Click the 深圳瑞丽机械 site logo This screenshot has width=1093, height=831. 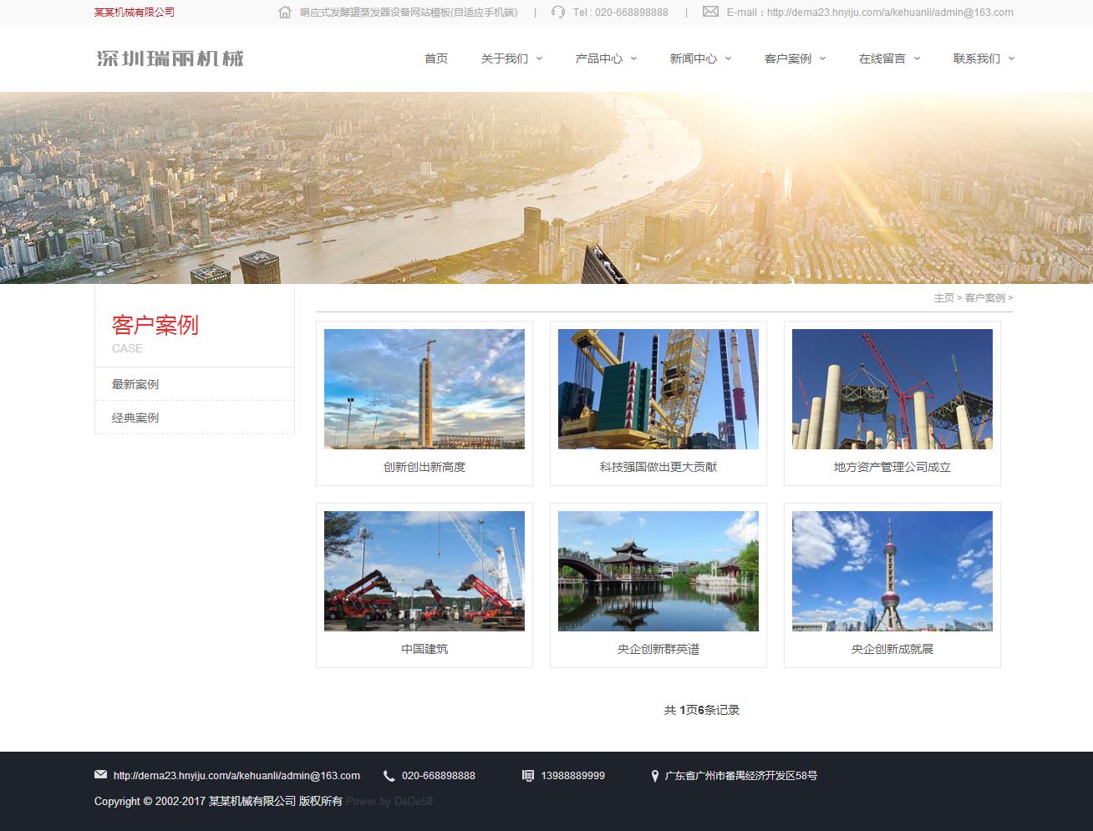(170, 58)
